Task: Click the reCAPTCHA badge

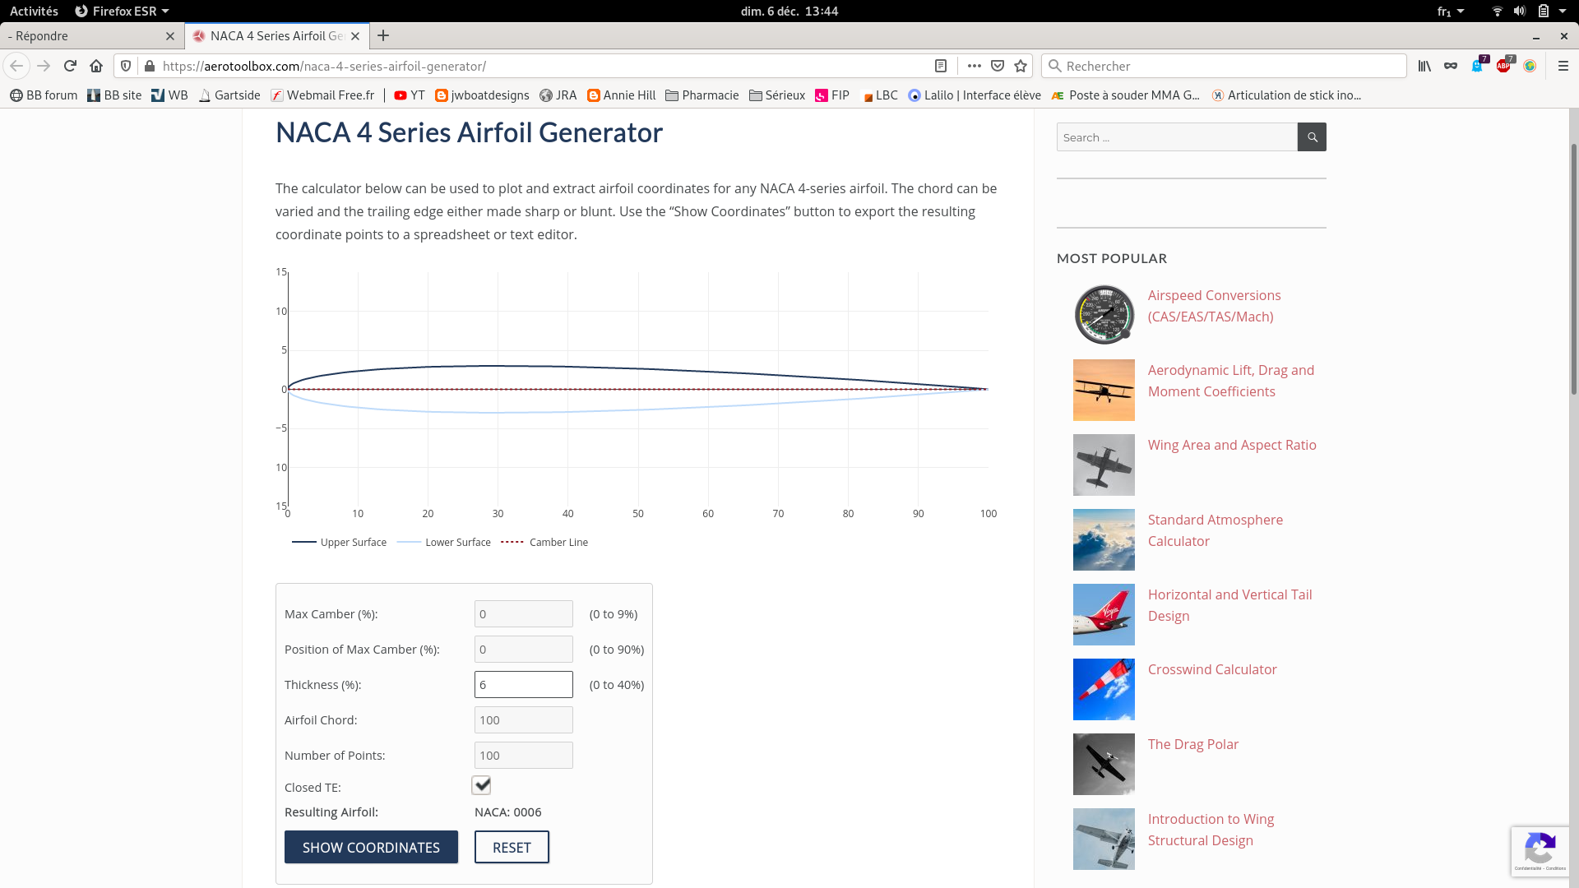Action: tap(1540, 851)
